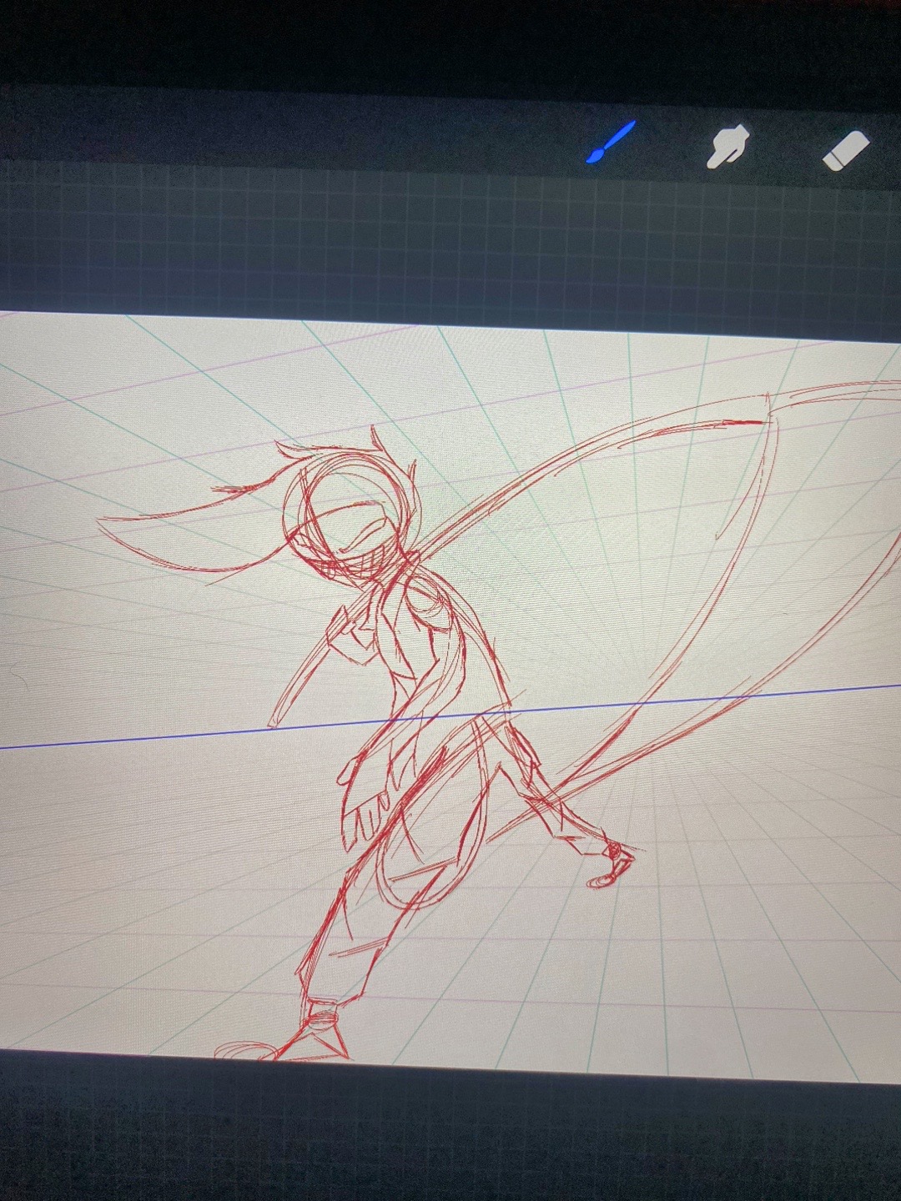This screenshot has height=1201, width=901.
Task: Select the Brush tool in Procreate
Action: click(612, 141)
